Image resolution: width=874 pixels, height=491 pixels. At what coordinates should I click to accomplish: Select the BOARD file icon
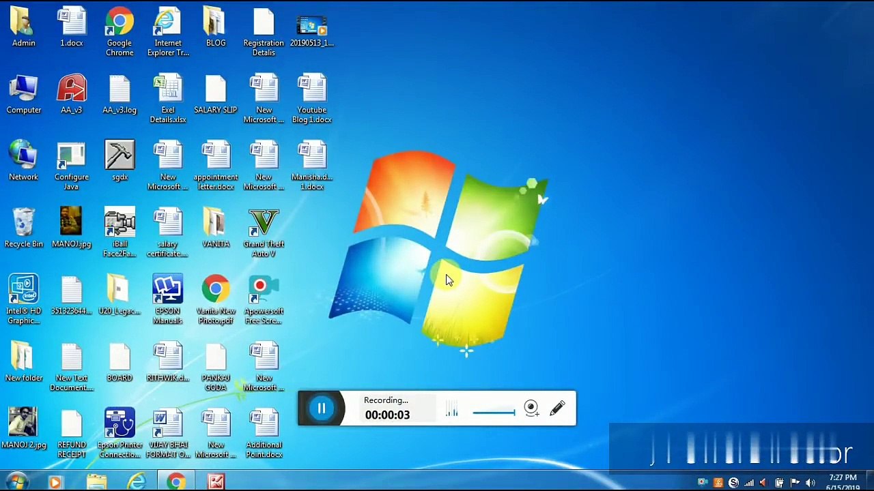(119, 361)
